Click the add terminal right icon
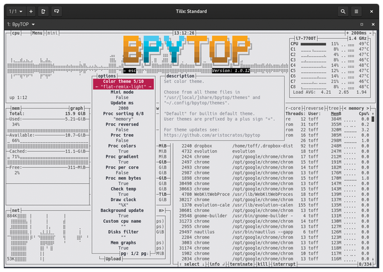Screen dimensions: 383x272 tap(43, 11)
